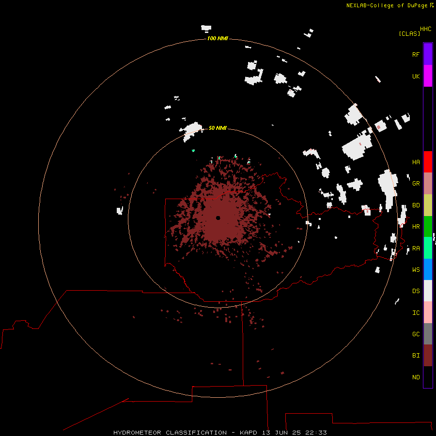Click the BI legend label
This screenshot has height=436, width=436.
click(x=416, y=356)
